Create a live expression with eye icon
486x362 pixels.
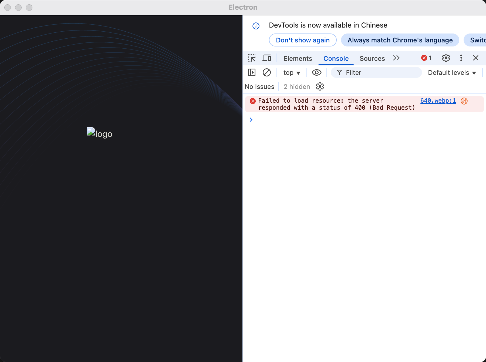point(316,73)
